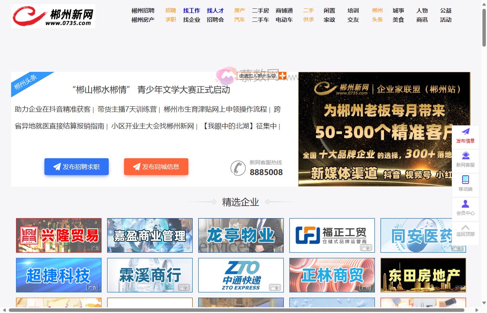487x313 pixels.
Task: Open 新网客服 headset icon in sidebar
Action: pos(465,156)
